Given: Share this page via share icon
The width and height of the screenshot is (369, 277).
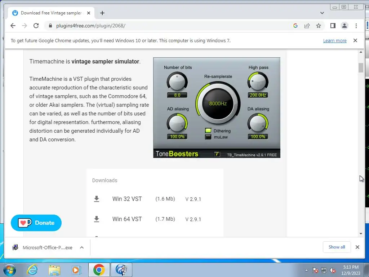Looking at the screenshot, I should click(307, 26).
